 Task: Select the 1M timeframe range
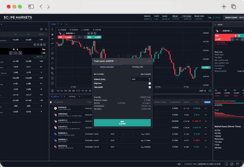coord(66,91)
